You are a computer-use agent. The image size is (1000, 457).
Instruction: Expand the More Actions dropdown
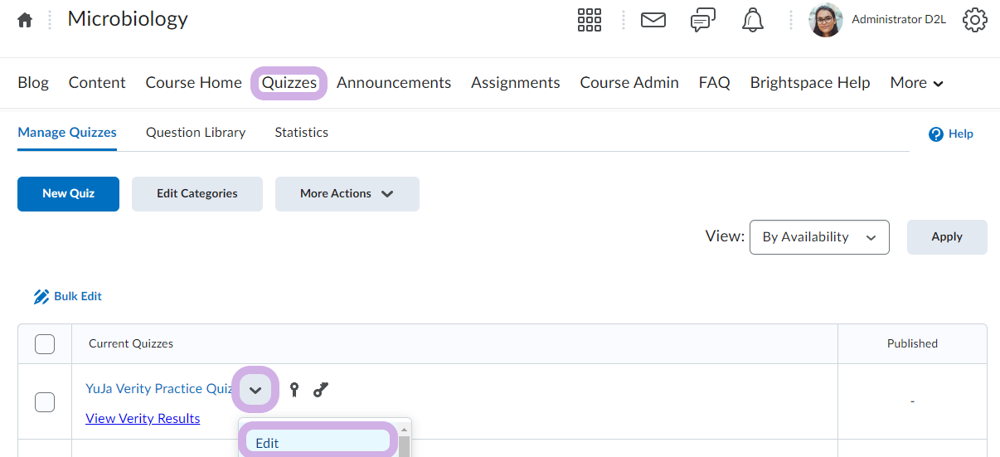click(x=347, y=193)
